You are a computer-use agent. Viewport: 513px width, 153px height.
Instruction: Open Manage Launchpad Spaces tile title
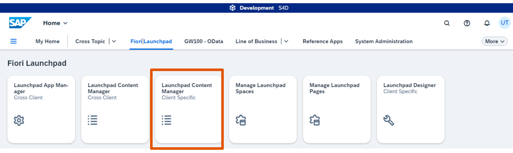coord(260,88)
